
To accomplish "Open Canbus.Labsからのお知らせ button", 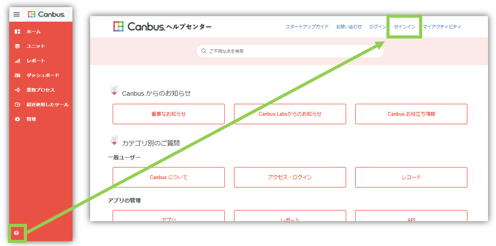I will 290,114.
